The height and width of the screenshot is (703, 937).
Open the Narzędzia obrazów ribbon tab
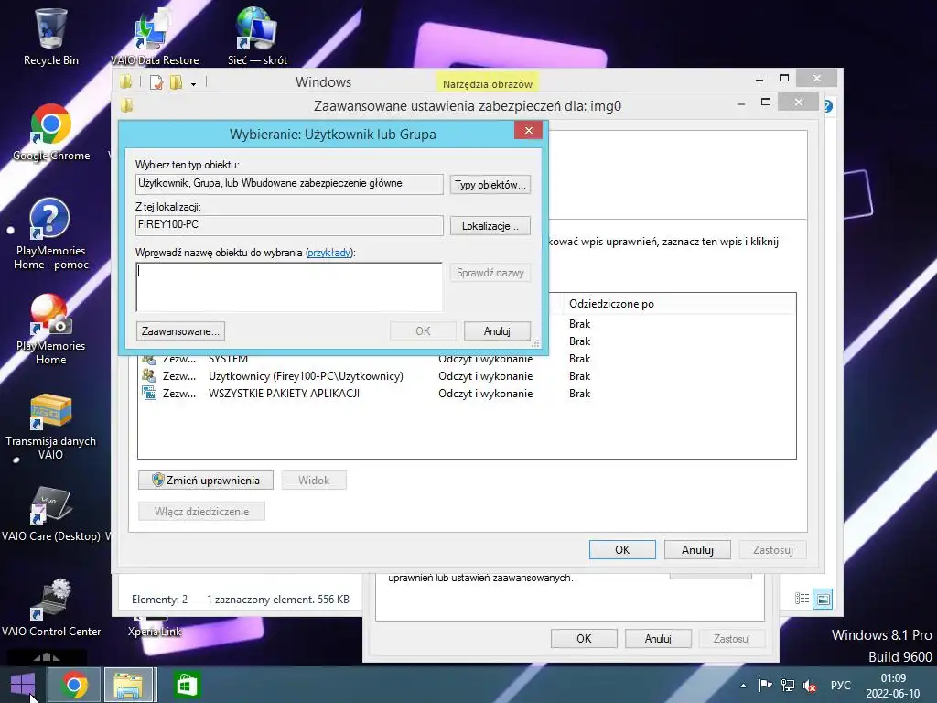487,83
